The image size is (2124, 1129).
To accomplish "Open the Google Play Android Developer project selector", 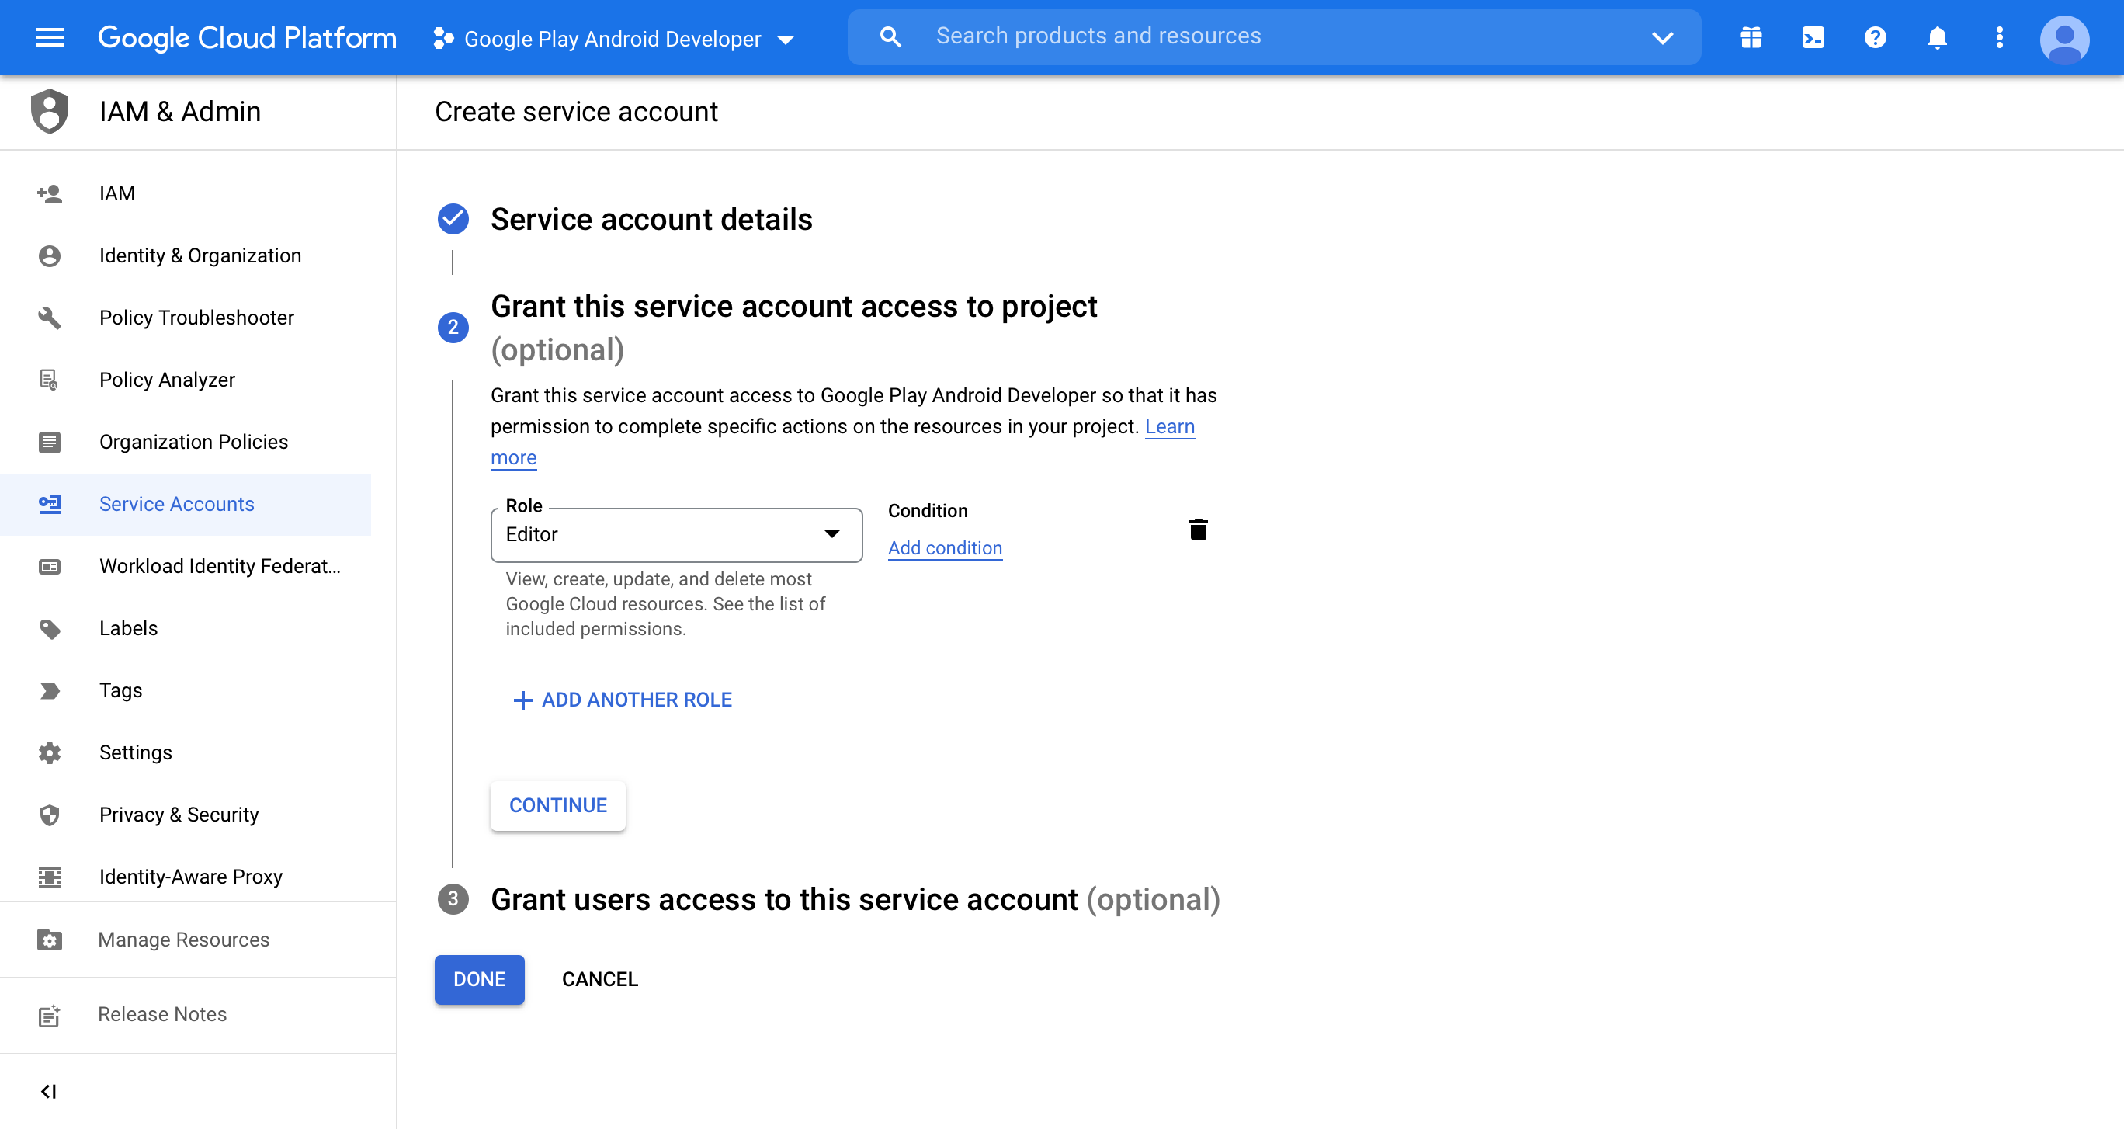I will tap(613, 39).
